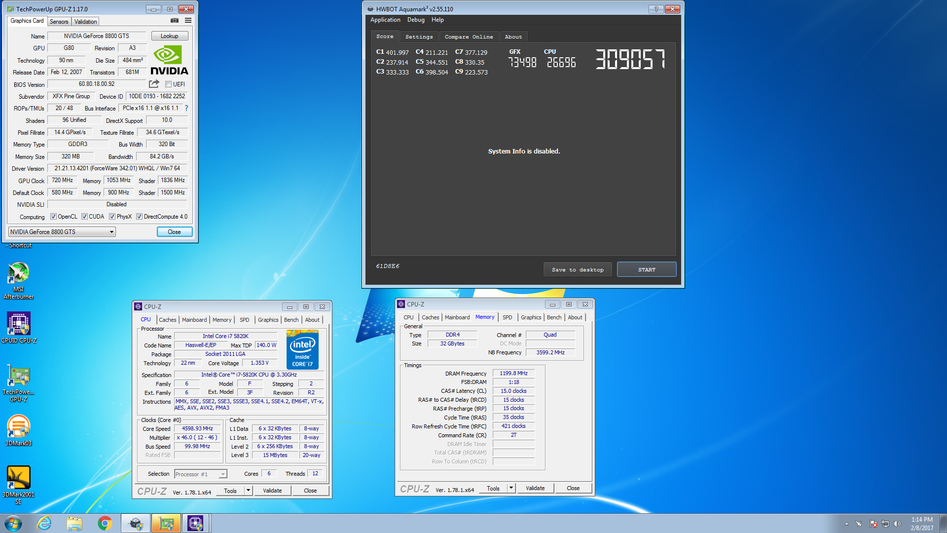Click the Lookup button in GPU-Z

169,36
